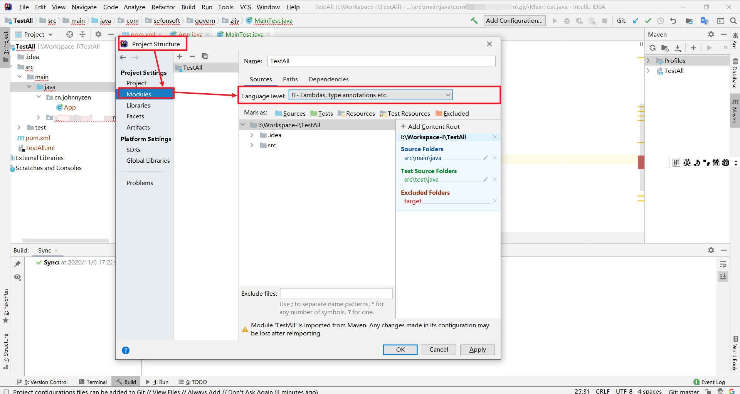Screen dimensions: 740x394
Task: Open the Refactor menu
Action: [163, 7]
